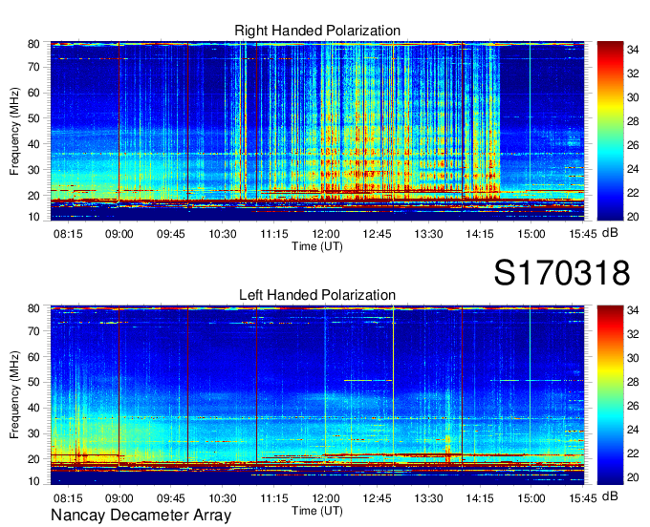Click the 22 dB value on Left Handed color bar
650x527 pixels.
(633, 453)
